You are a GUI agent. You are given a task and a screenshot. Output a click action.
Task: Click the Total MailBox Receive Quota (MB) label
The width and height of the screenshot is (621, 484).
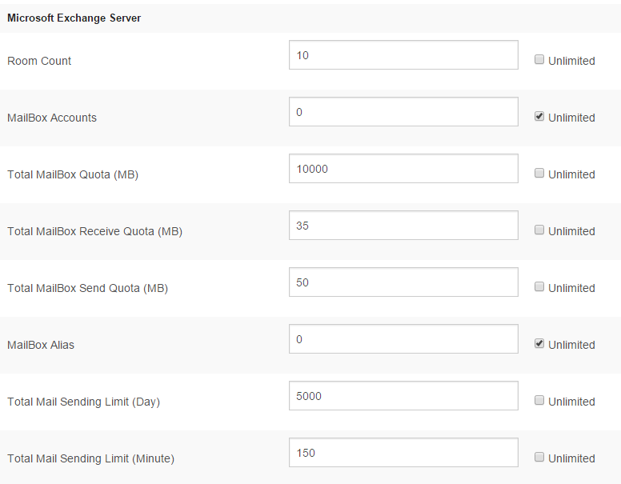(x=94, y=231)
